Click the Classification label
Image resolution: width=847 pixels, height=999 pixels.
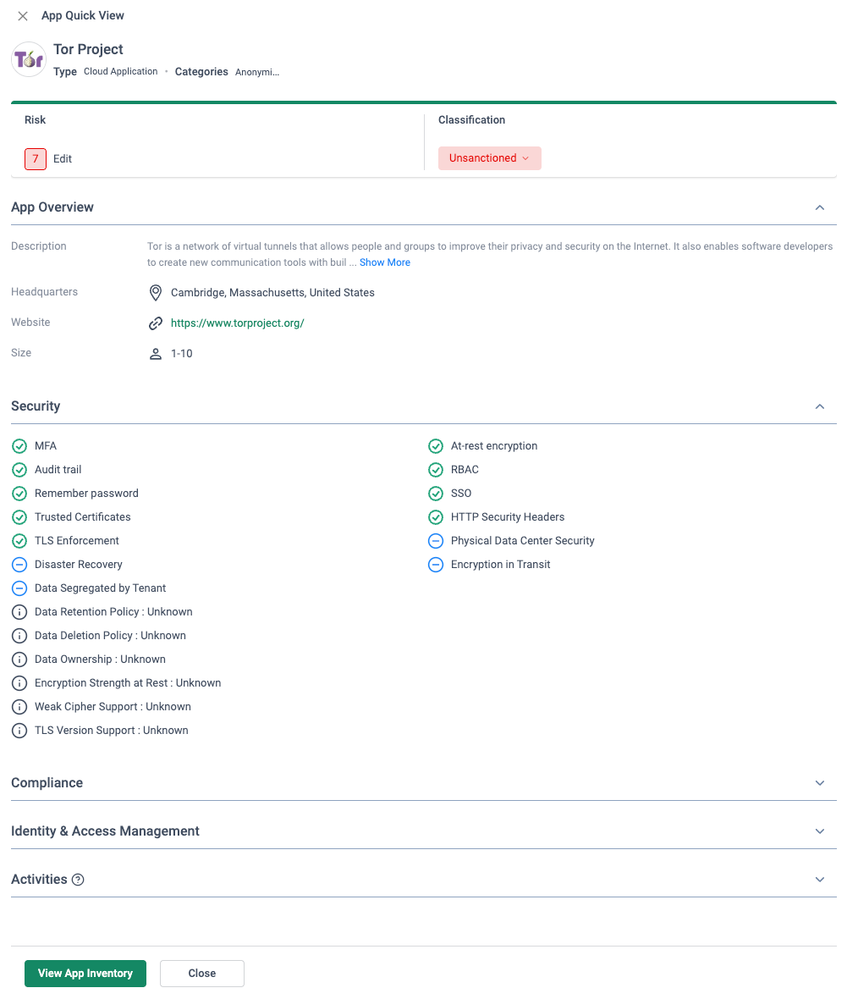pos(471,119)
